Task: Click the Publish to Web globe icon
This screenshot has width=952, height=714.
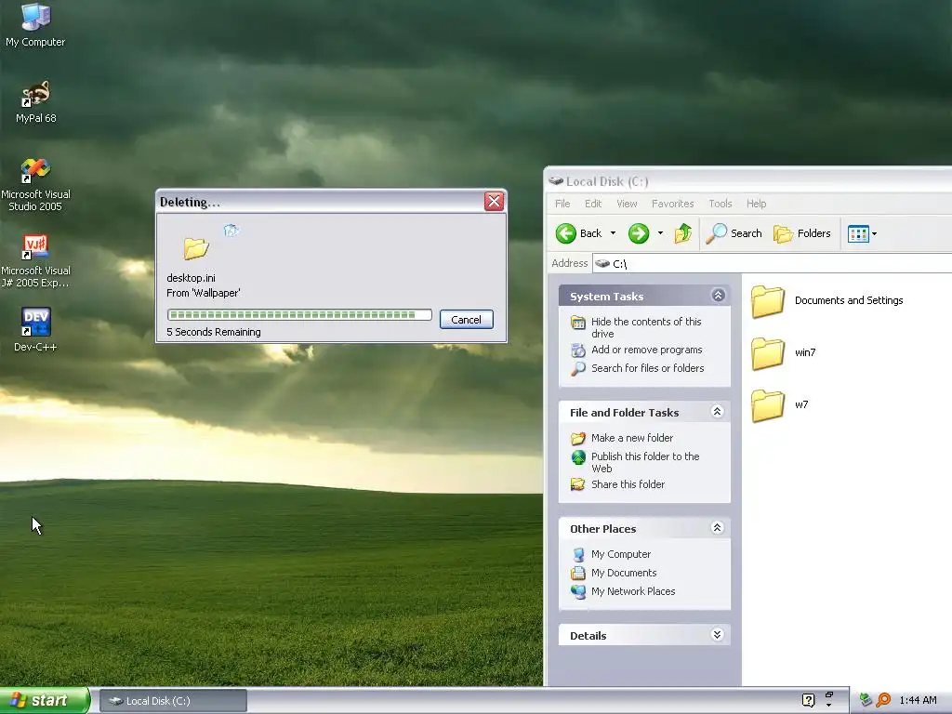Action: coord(578,457)
